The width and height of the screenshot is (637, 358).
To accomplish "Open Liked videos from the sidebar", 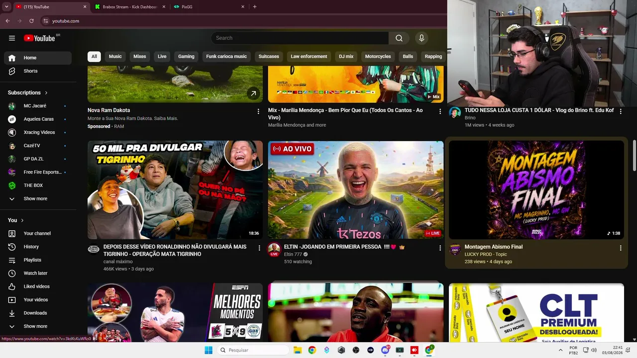I will point(38,286).
